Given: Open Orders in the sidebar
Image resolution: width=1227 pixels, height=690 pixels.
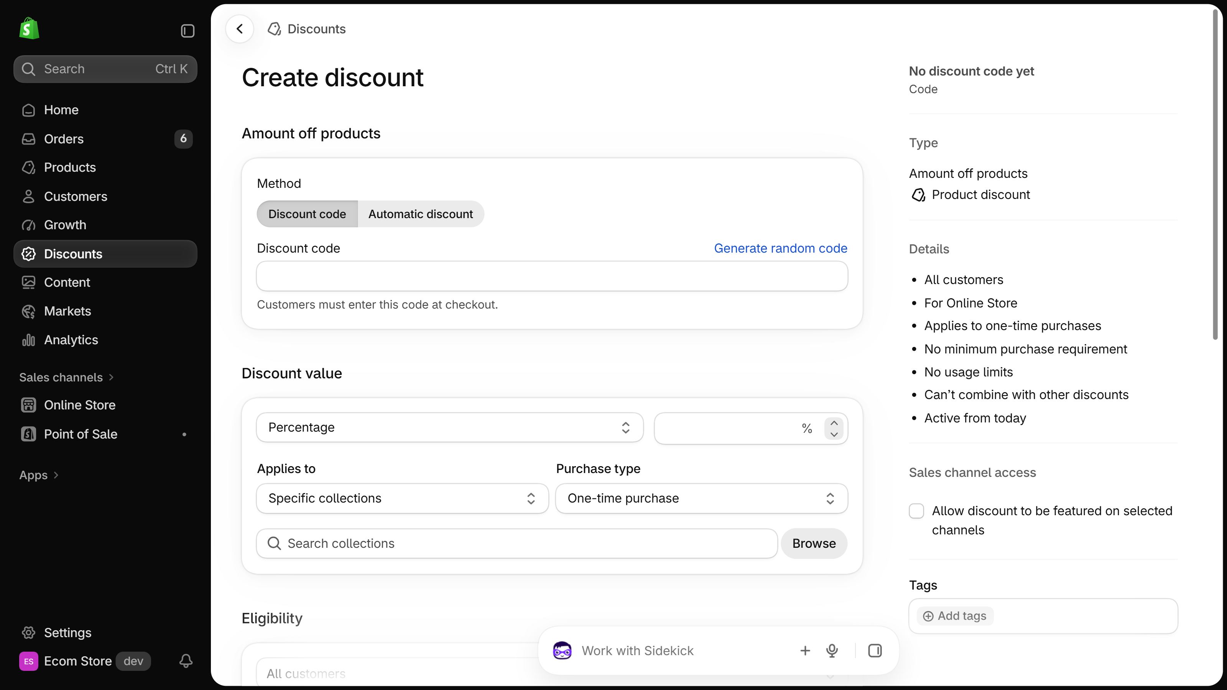Looking at the screenshot, I should coord(105,138).
